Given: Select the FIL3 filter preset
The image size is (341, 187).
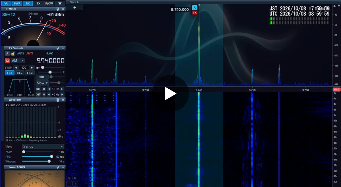Looking at the screenshot, I should (30, 73).
